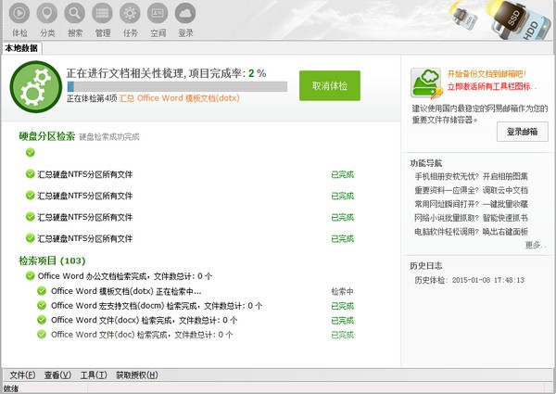Click the 立即激活所有工具栏图标 link

click(x=491, y=86)
